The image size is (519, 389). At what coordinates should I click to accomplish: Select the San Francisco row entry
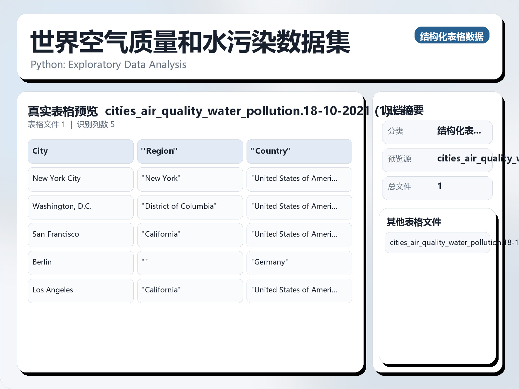[x=80, y=235]
